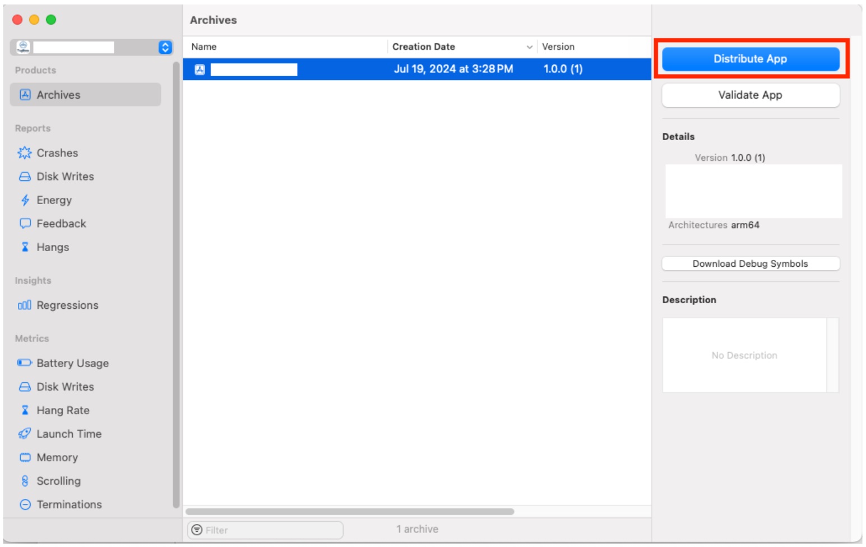Image resolution: width=866 pixels, height=547 pixels.
Task: Click the Version column header
Action: pos(594,47)
